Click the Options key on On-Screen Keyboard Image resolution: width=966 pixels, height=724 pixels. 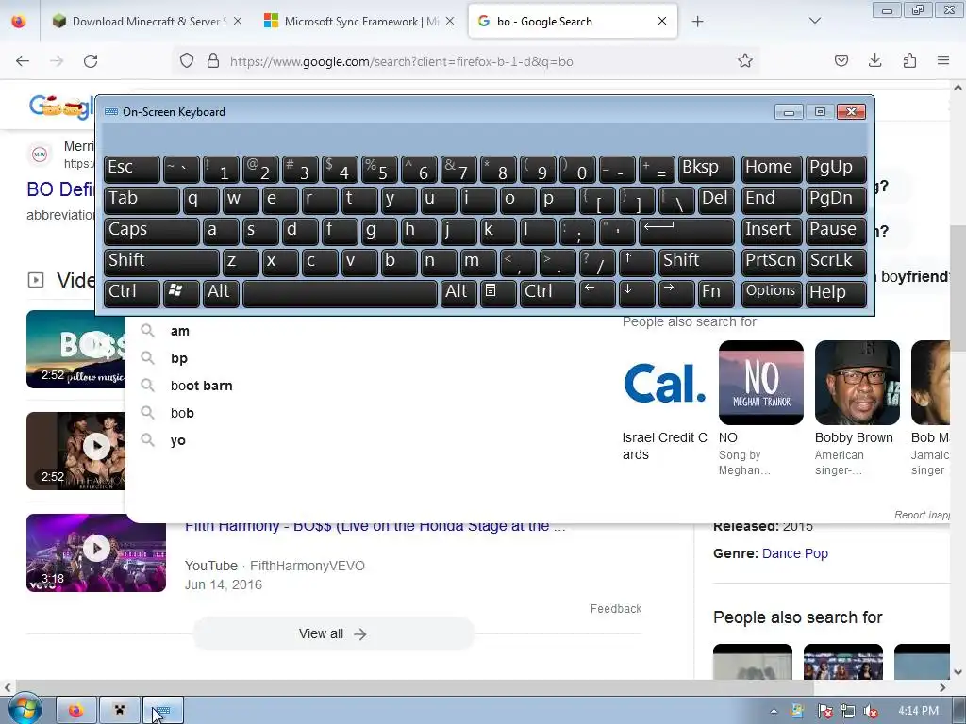[772, 293]
